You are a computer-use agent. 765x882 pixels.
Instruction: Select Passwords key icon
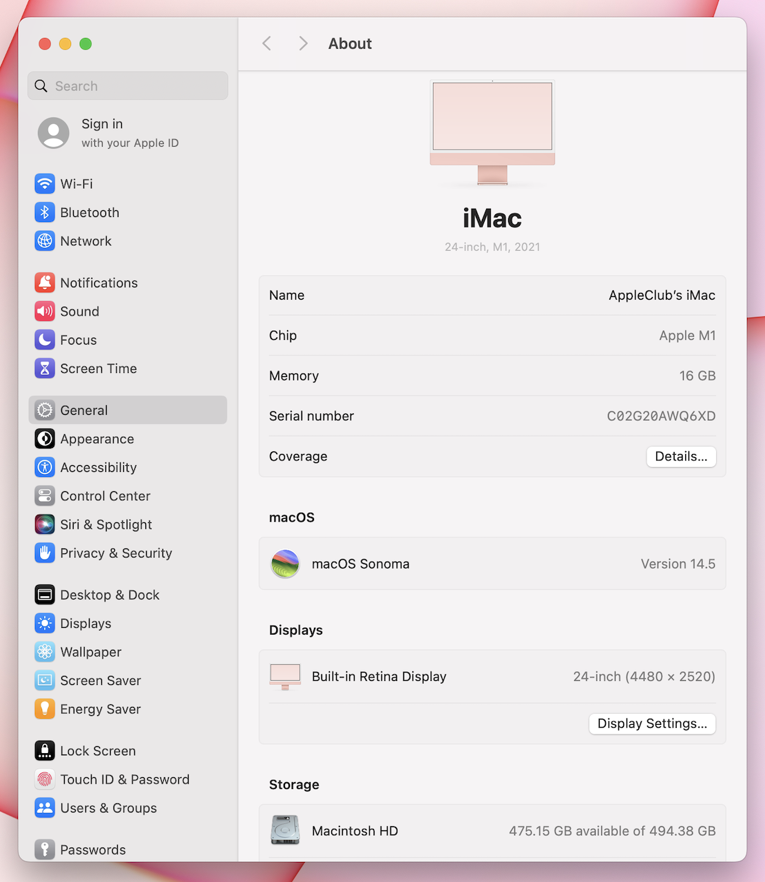tap(45, 850)
